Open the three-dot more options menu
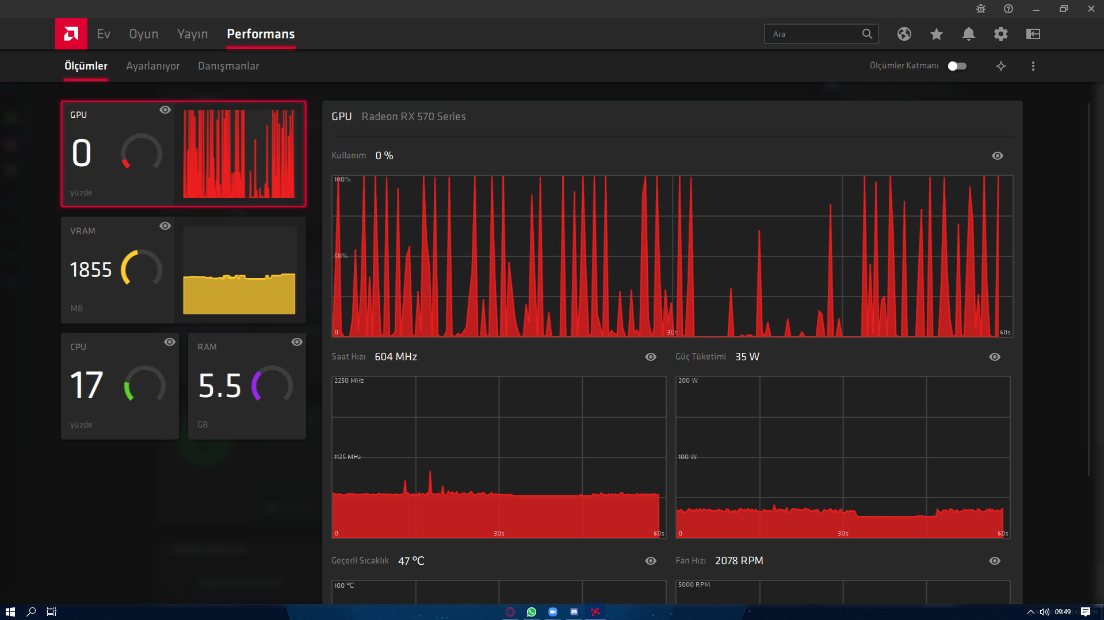Image resolution: width=1104 pixels, height=620 pixels. [1033, 66]
